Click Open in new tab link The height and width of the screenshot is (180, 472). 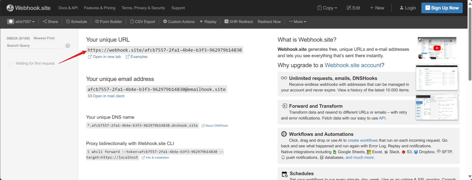104,57
